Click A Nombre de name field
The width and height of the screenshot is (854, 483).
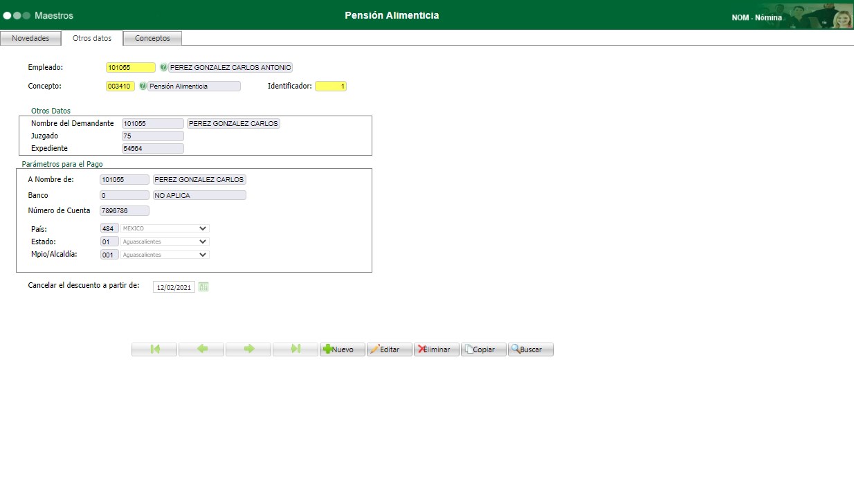tap(199, 180)
